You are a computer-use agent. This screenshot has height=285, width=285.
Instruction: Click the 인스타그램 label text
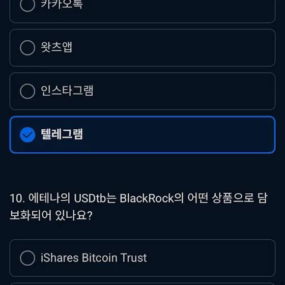coord(67,91)
